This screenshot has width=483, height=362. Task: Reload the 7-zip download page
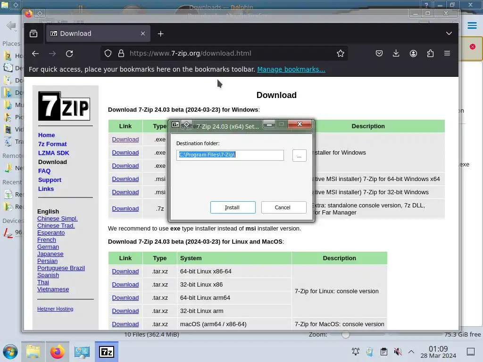coord(69,54)
